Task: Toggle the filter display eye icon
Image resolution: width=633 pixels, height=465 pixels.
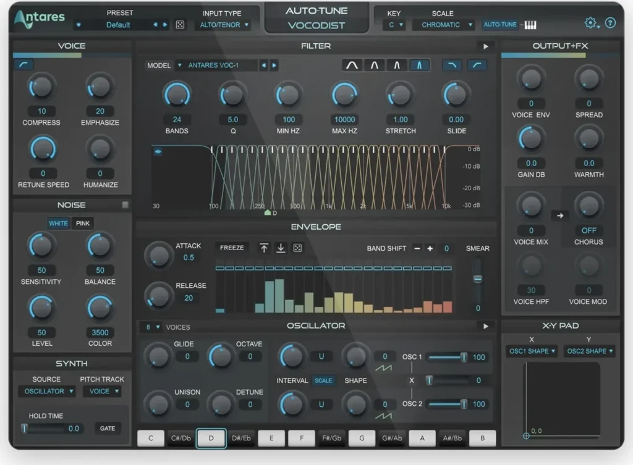Action: 158,152
